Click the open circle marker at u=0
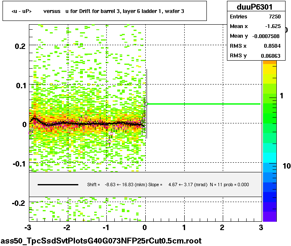The width and height of the screenshot is (291, 246). [x=147, y=104]
